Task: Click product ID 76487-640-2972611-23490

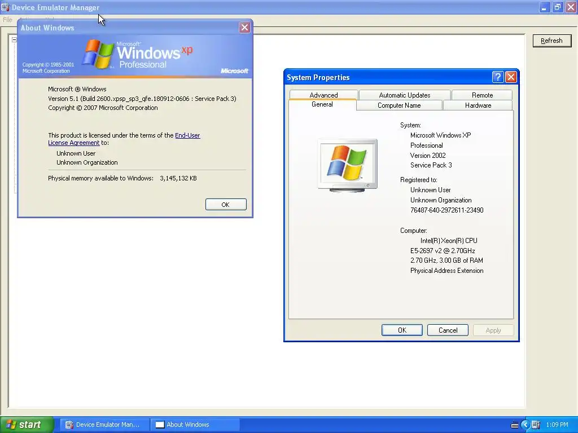Action: 447,210
